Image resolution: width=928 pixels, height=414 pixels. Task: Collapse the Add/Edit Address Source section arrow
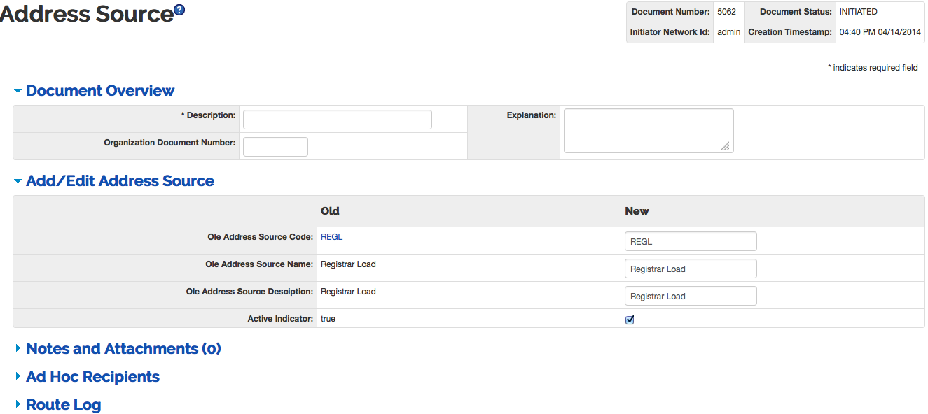click(18, 181)
